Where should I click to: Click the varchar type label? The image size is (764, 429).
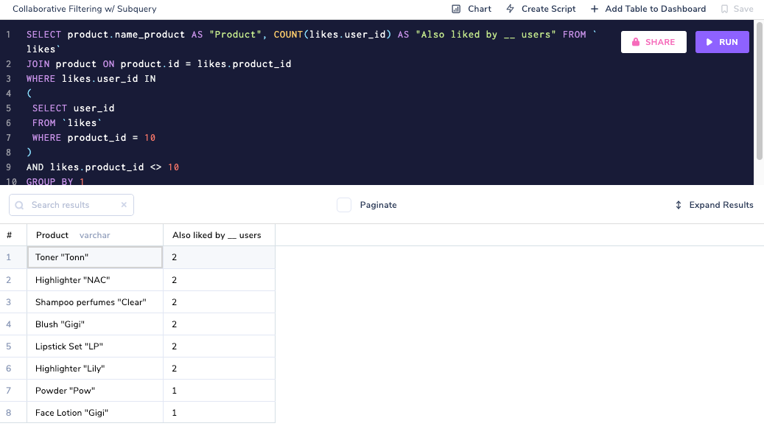point(94,235)
